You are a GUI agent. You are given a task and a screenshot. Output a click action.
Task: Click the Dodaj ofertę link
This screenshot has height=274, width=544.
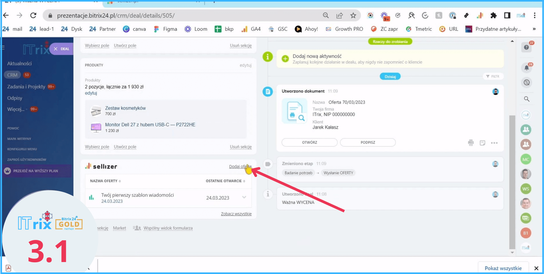point(240,166)
